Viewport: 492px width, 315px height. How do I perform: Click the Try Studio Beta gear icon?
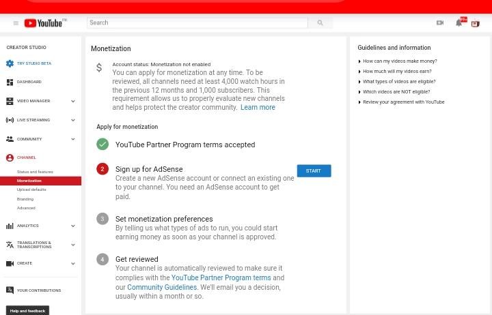10,63
